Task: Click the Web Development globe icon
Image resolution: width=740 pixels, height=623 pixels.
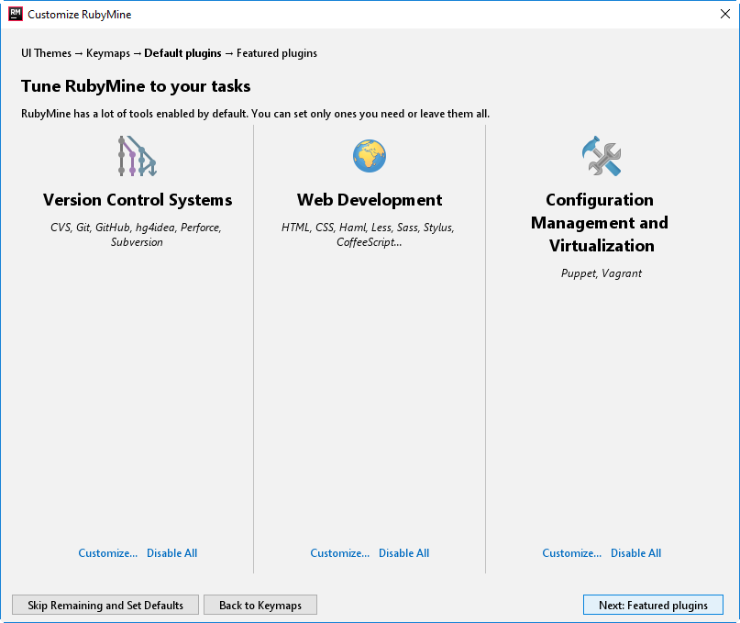Action: 370,156
